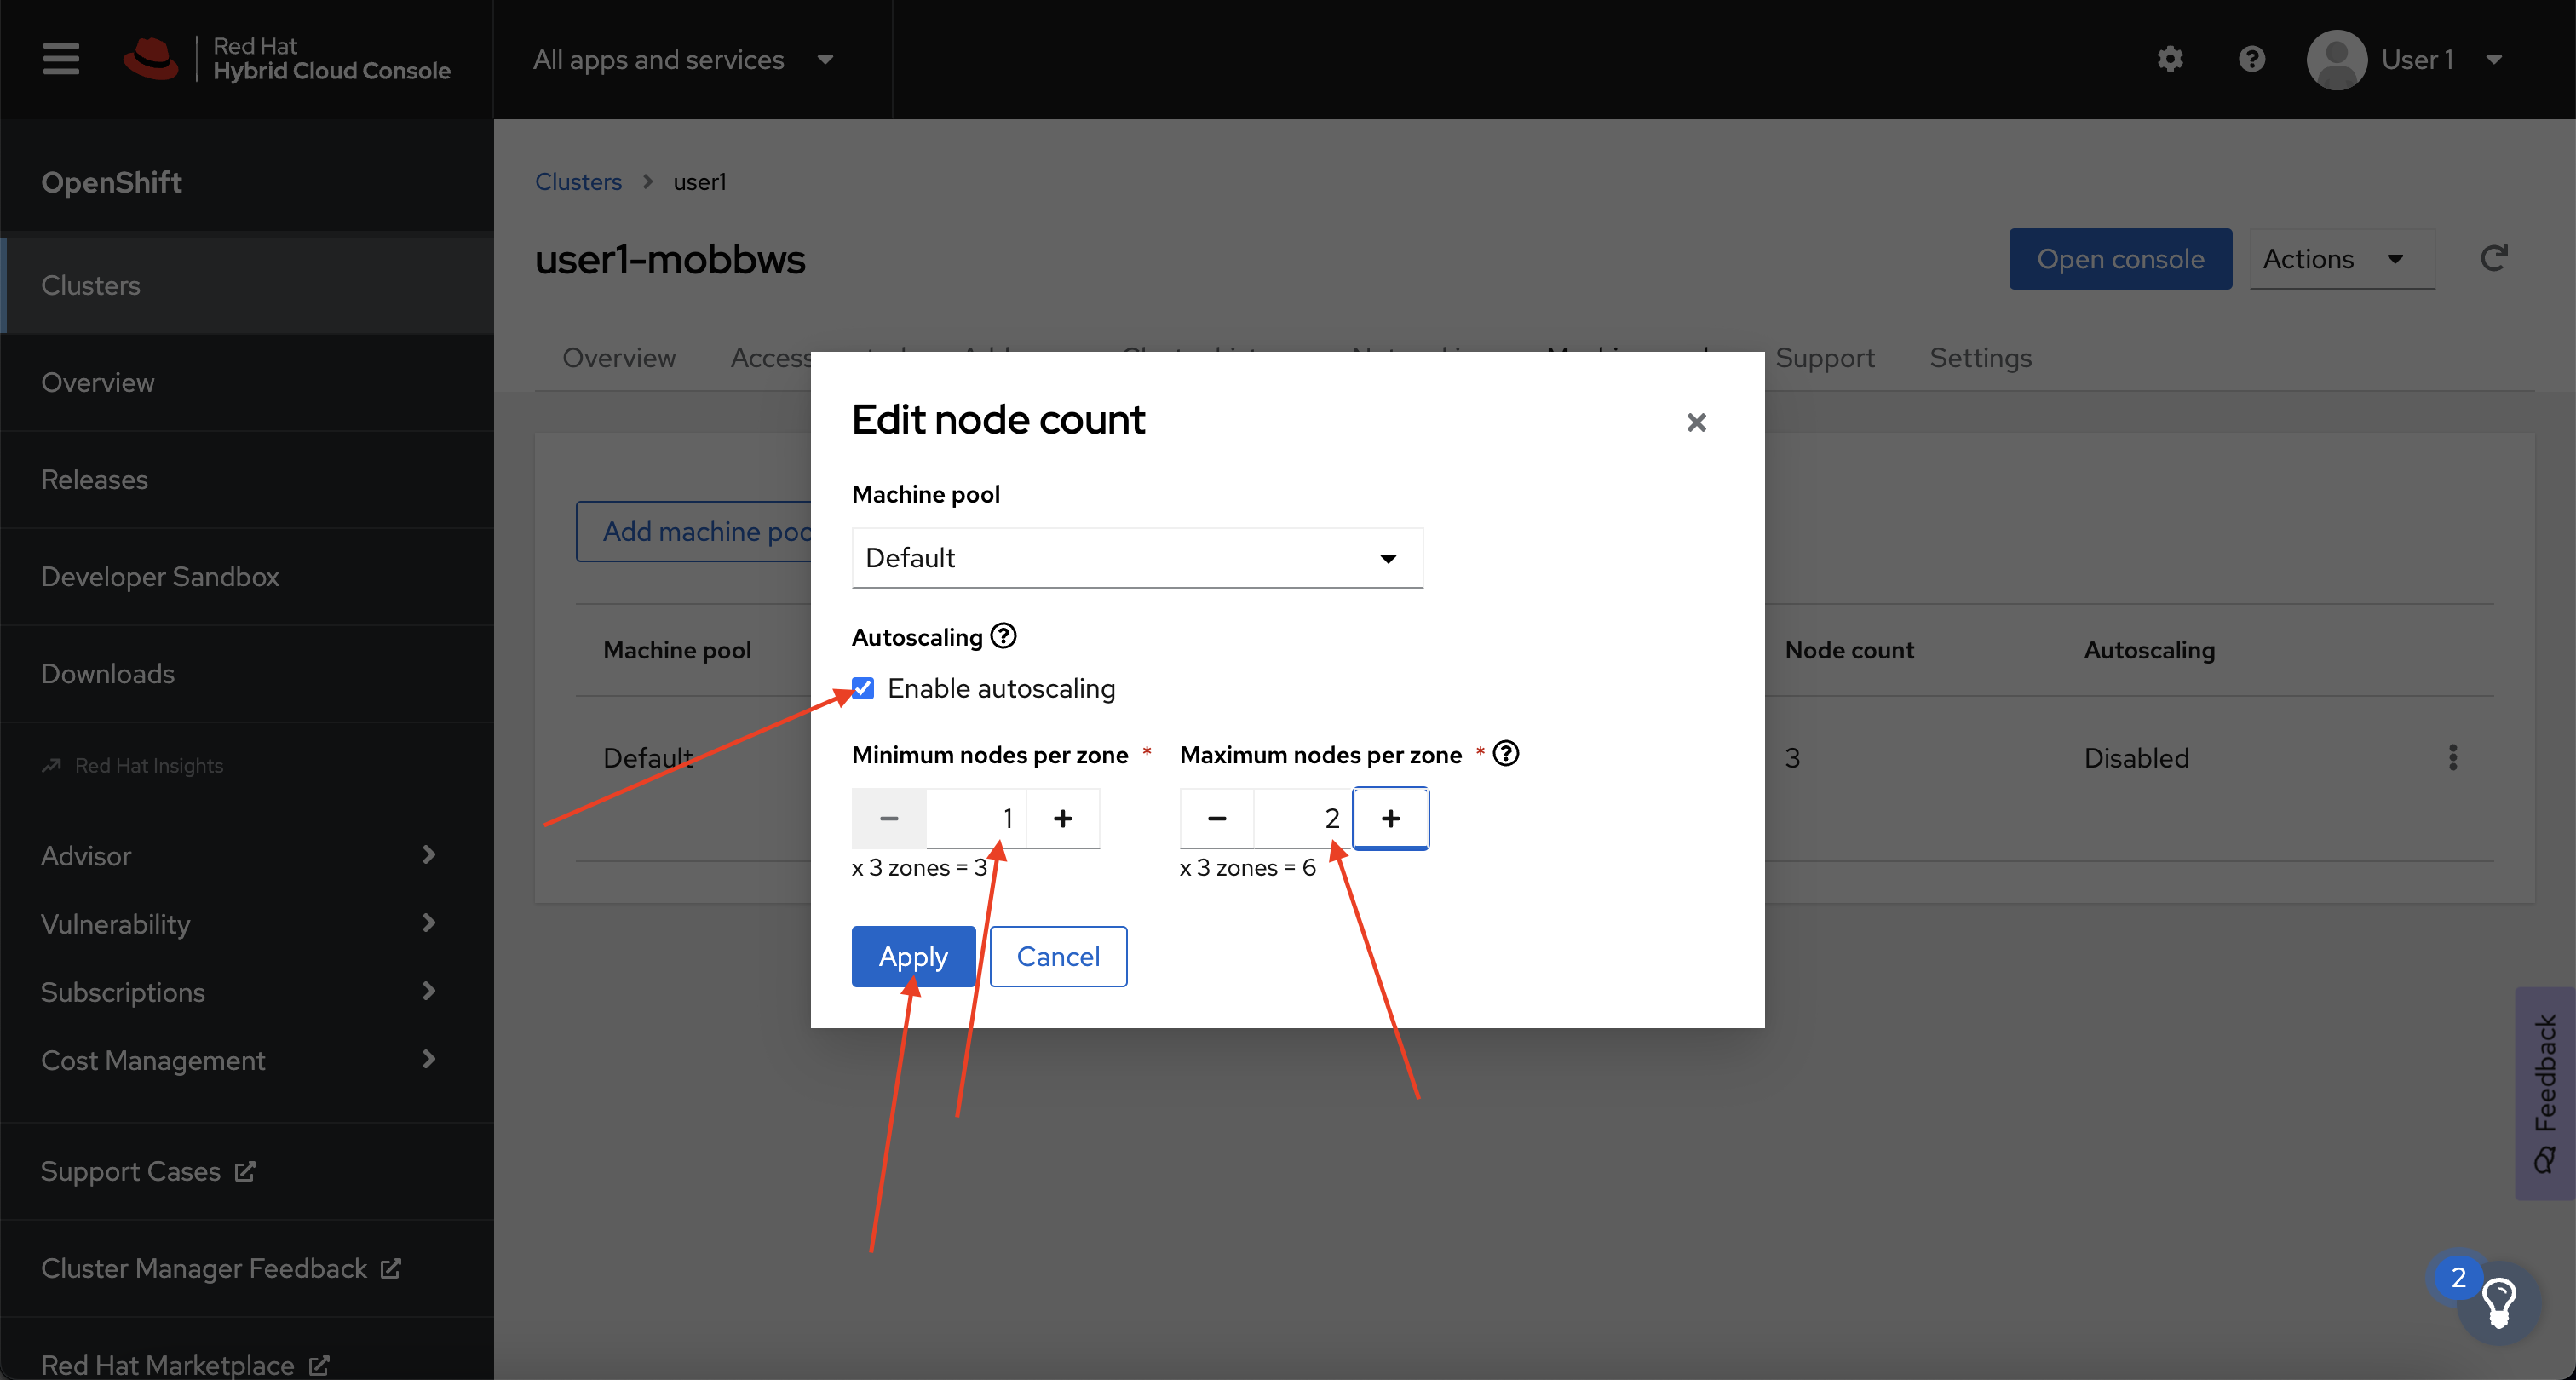2576x1380 pixels.
Task: Open the hamburger navigation menu
Action: click(61, 58)
